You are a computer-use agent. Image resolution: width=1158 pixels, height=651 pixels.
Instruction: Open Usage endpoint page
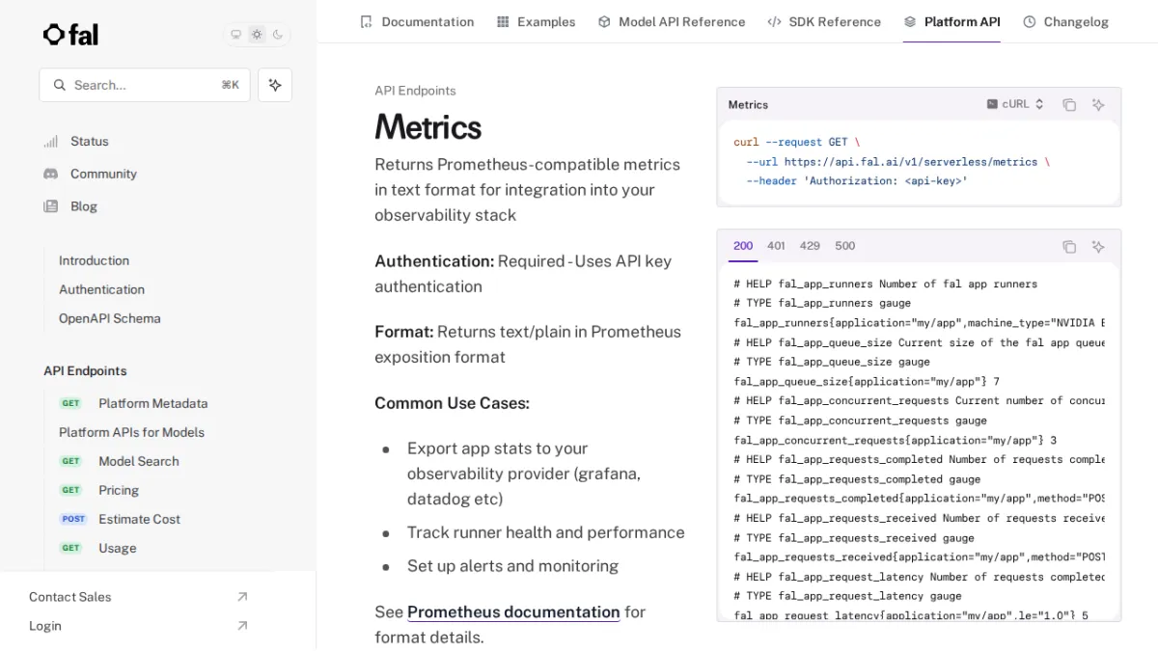[x=117, y=548]
